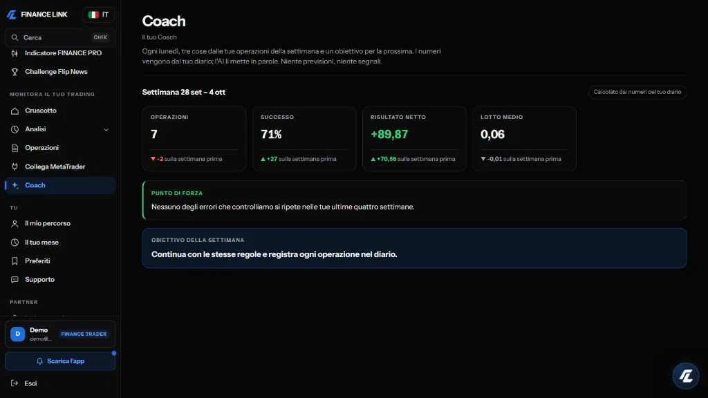Screen dimensions: 708x398
Task: Select Collega MetaTrader menu item
Action: click(x=60, y=167)
